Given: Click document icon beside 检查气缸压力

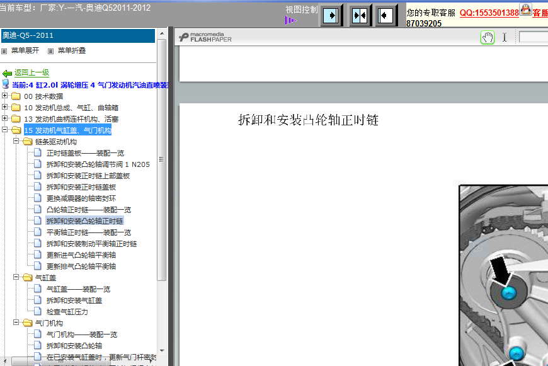Looking at the screenshot, I should (x=38, y=311).
